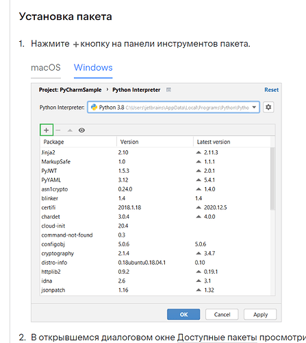This screenshot has height=343, width=306.
Task: Click breadcrumb chevron after Project: PyCharmSample
Action: tap(107, 90)
